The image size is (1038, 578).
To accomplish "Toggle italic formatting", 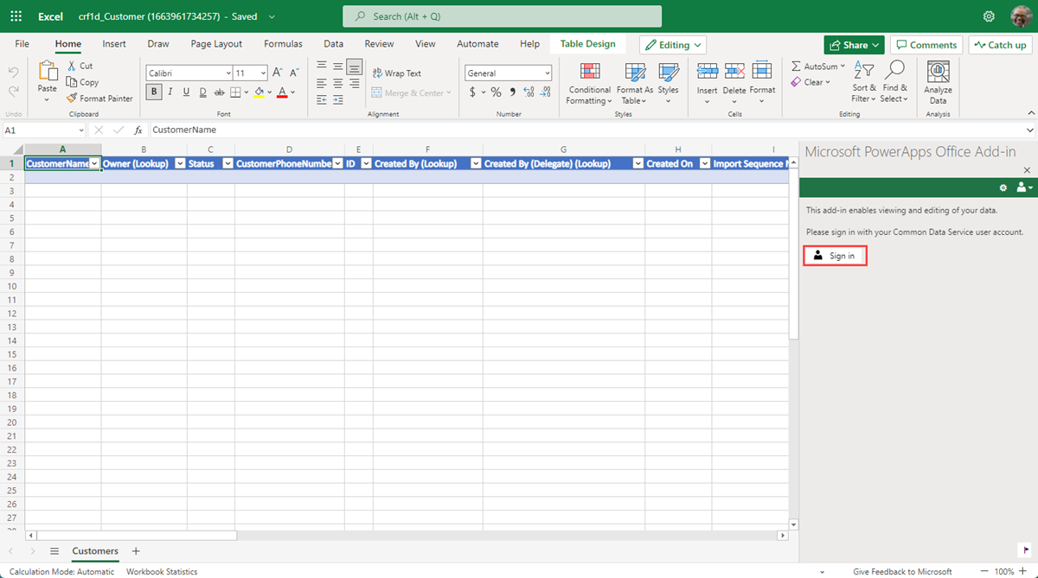I will click(x=170, y=91).
